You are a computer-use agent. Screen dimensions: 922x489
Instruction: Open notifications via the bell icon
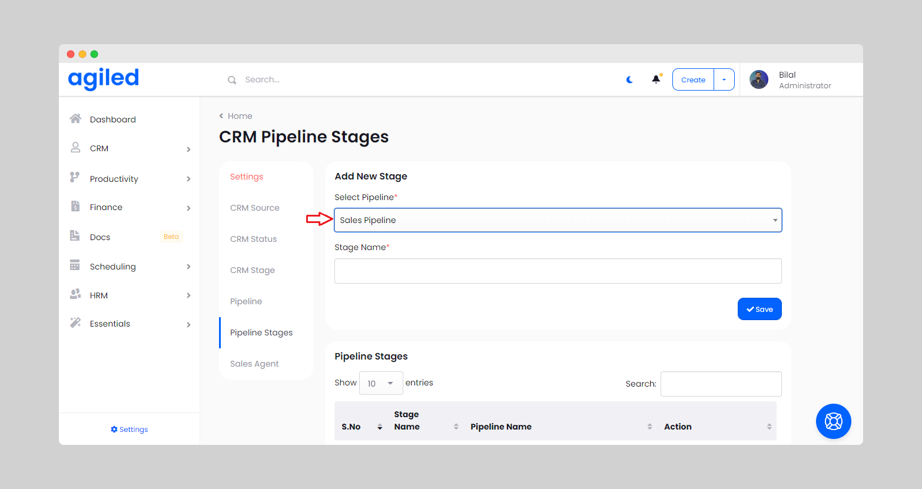pyautogui.click(x=656, y=79)
